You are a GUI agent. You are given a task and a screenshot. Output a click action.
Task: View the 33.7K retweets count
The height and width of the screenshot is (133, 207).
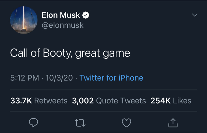pos(21,101)
